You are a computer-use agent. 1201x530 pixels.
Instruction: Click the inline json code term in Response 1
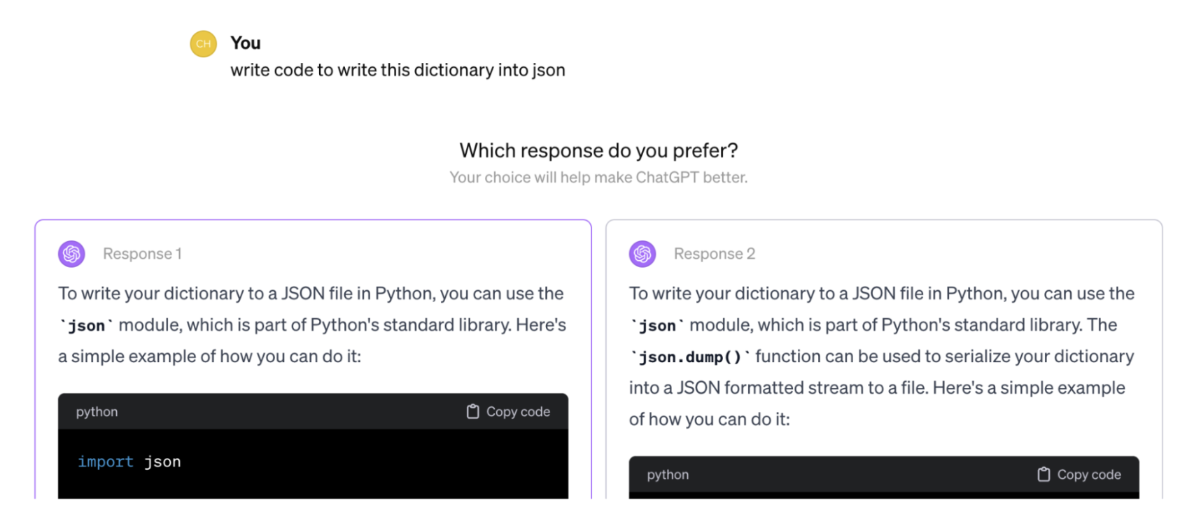pyautogui.click(x=86, y=326)
